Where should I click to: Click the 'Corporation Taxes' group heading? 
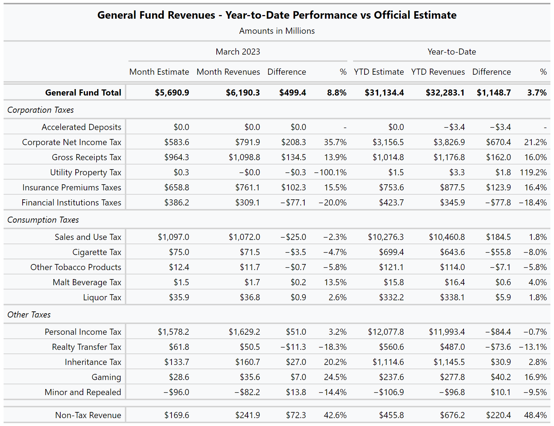[41, 110]
